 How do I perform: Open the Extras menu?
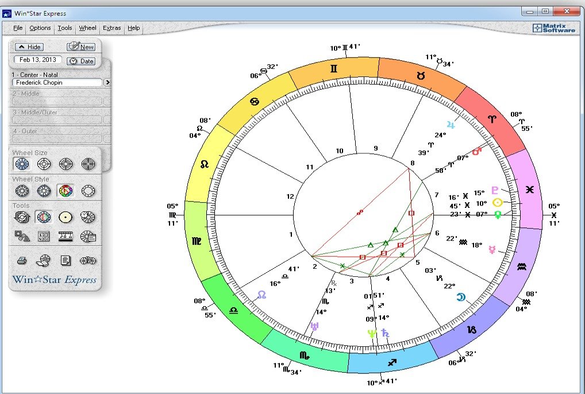click(112, 28)
